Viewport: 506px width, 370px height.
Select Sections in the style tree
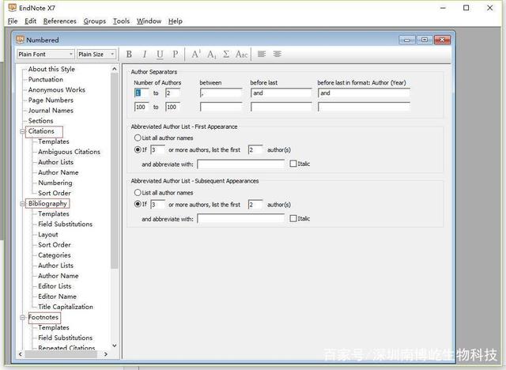pos(40,121)
